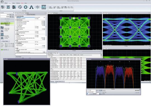Collapse the Phase section

16,34
